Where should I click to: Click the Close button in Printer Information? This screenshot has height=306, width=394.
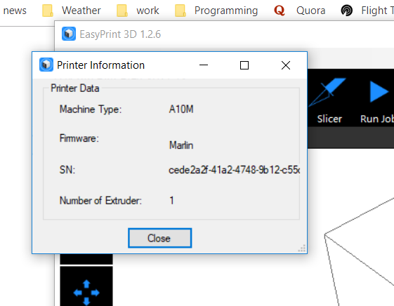tap(160, 238)
